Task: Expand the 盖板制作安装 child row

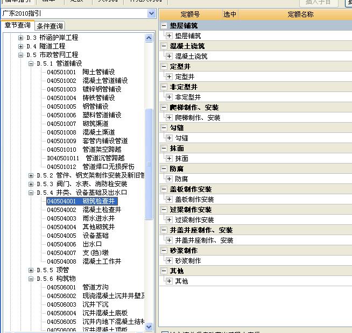Action: 169,199
